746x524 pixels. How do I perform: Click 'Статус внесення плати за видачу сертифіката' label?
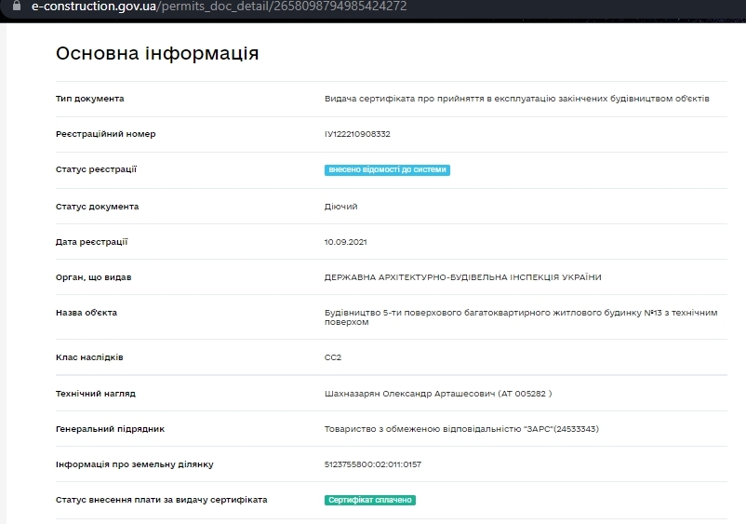[x=161, y=500]
